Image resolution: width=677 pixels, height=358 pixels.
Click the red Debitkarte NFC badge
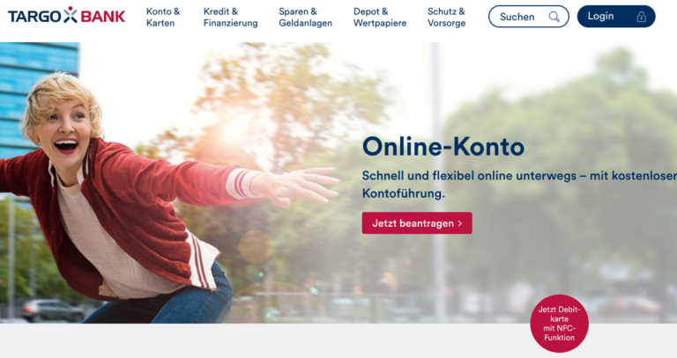(559, 323)
